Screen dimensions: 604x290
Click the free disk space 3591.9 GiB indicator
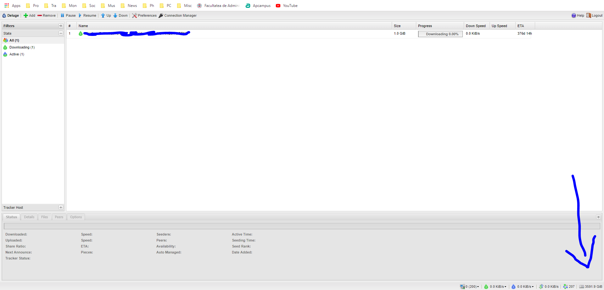pos(591,287)
